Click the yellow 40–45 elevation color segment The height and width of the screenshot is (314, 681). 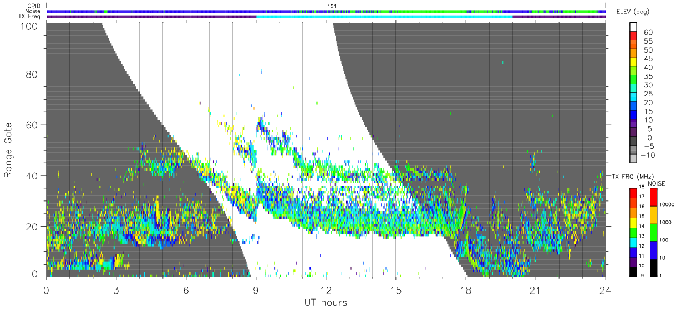pos(633,63)
